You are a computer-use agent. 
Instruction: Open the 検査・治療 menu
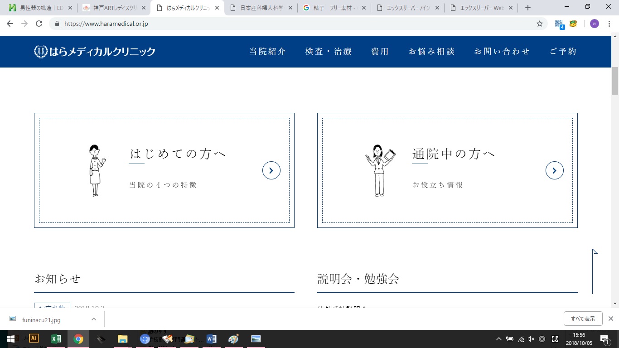pos(329,52)
